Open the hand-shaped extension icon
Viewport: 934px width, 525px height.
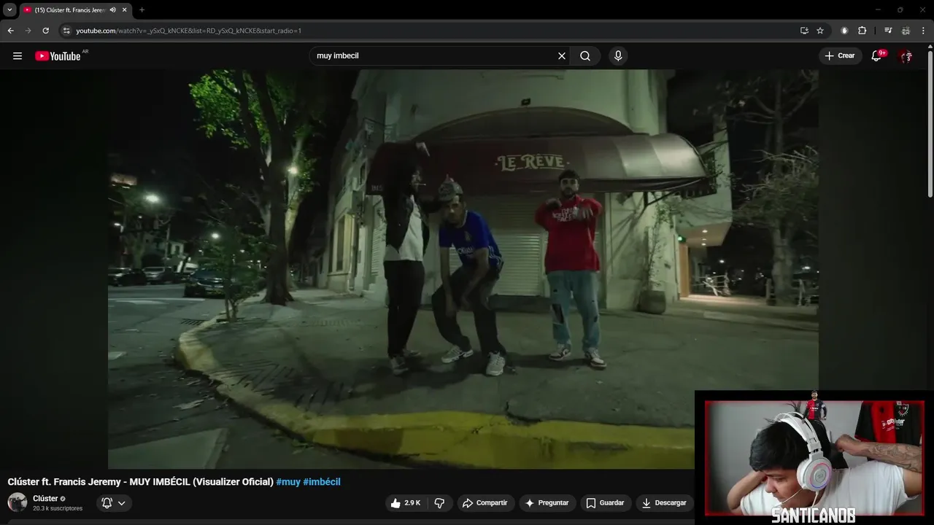(x=844, y=31)
